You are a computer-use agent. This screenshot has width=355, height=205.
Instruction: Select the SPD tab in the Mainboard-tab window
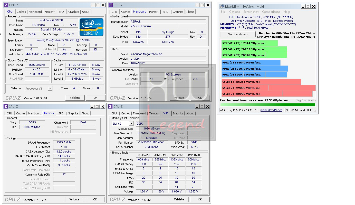[166, 12]
